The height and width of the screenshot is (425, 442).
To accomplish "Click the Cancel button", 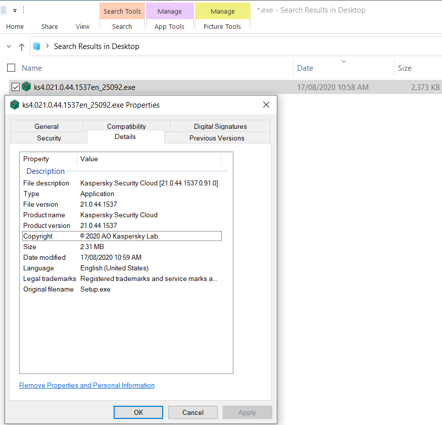I will pyautogui.click(x=193, y=412).
